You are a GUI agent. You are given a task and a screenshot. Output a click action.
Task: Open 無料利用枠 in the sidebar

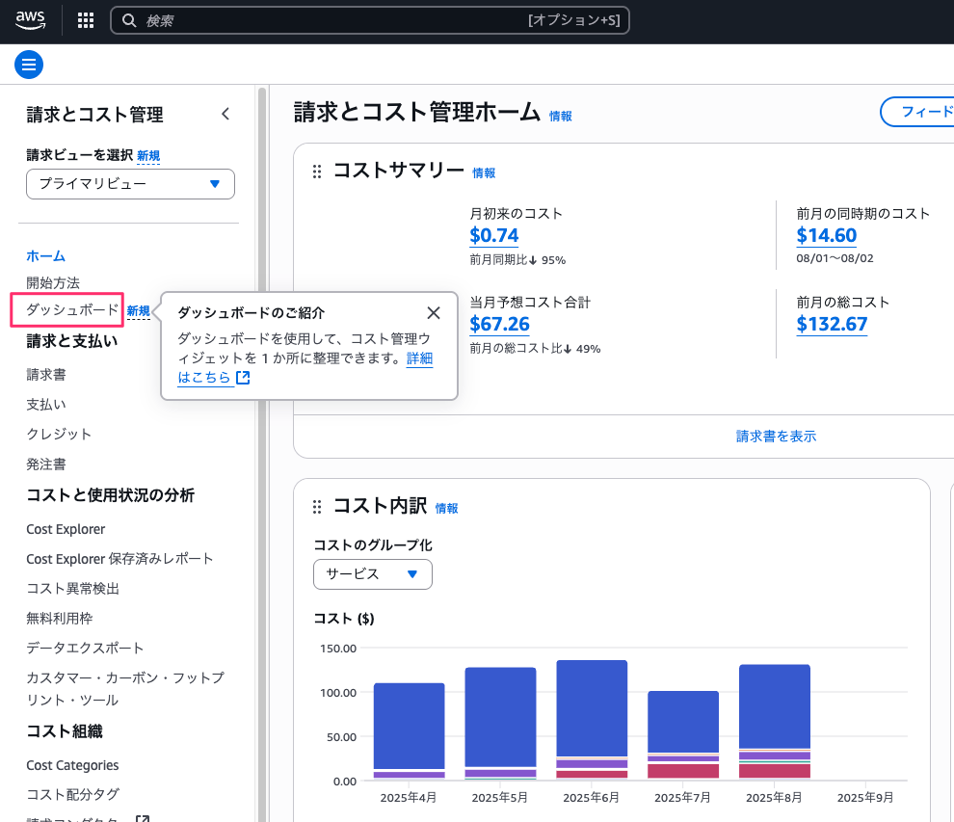(60, 618)
